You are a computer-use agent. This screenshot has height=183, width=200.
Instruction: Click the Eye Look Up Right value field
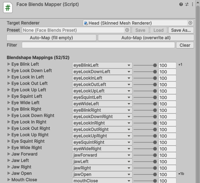coord(167,136)
